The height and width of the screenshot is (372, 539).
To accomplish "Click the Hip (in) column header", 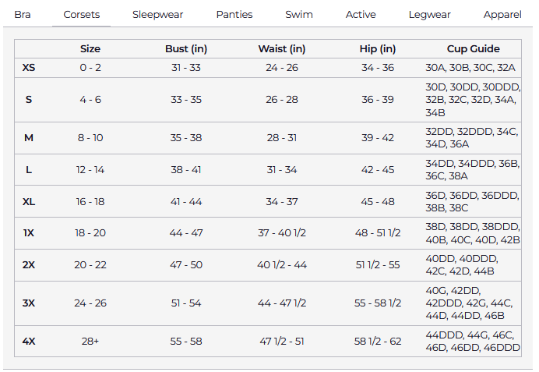I will (378, 48).
